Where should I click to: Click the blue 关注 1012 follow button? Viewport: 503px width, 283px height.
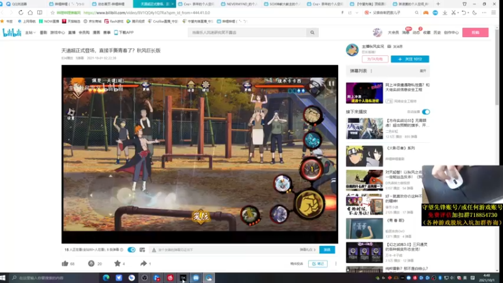pos(410,59)
